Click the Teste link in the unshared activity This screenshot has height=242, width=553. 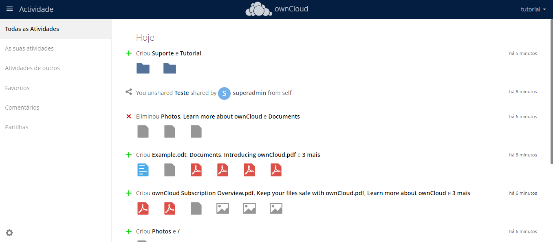tap(182, 93)
